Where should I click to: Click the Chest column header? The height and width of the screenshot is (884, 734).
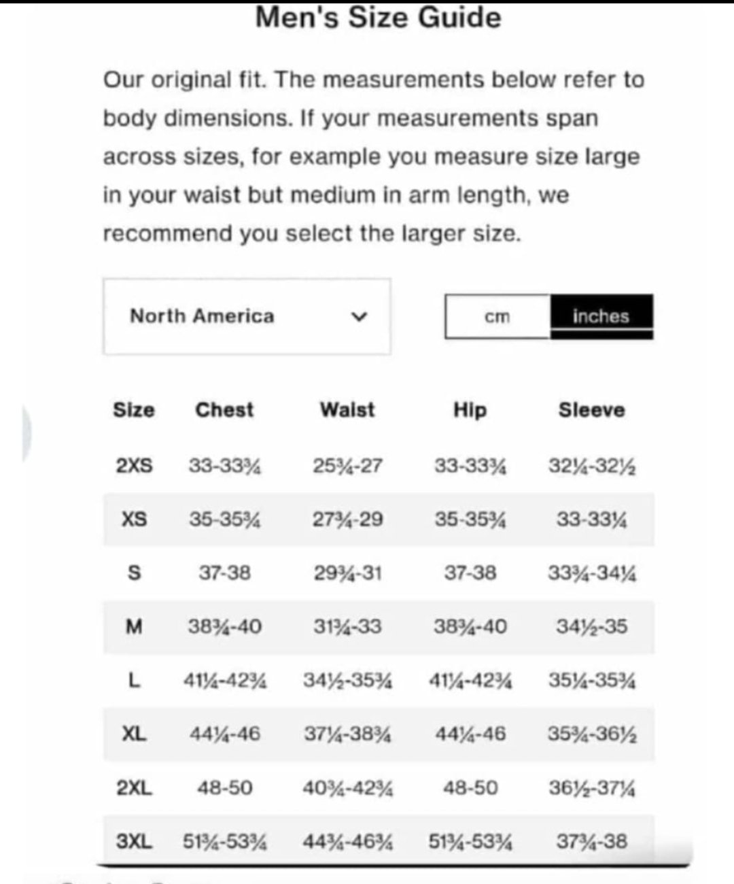pyautogui.click(x=224, y=410)
